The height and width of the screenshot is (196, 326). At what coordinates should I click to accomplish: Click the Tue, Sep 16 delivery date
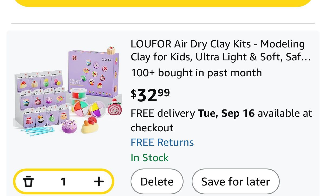226,113
